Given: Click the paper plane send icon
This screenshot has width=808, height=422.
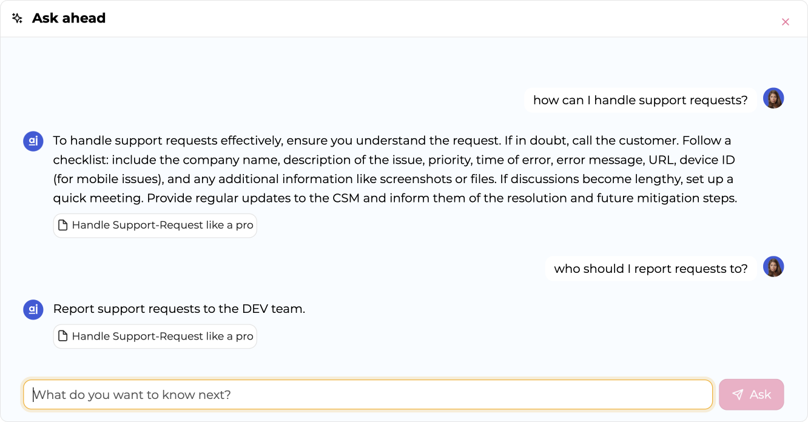Looking at the screenshot, I should coord(738,395).
